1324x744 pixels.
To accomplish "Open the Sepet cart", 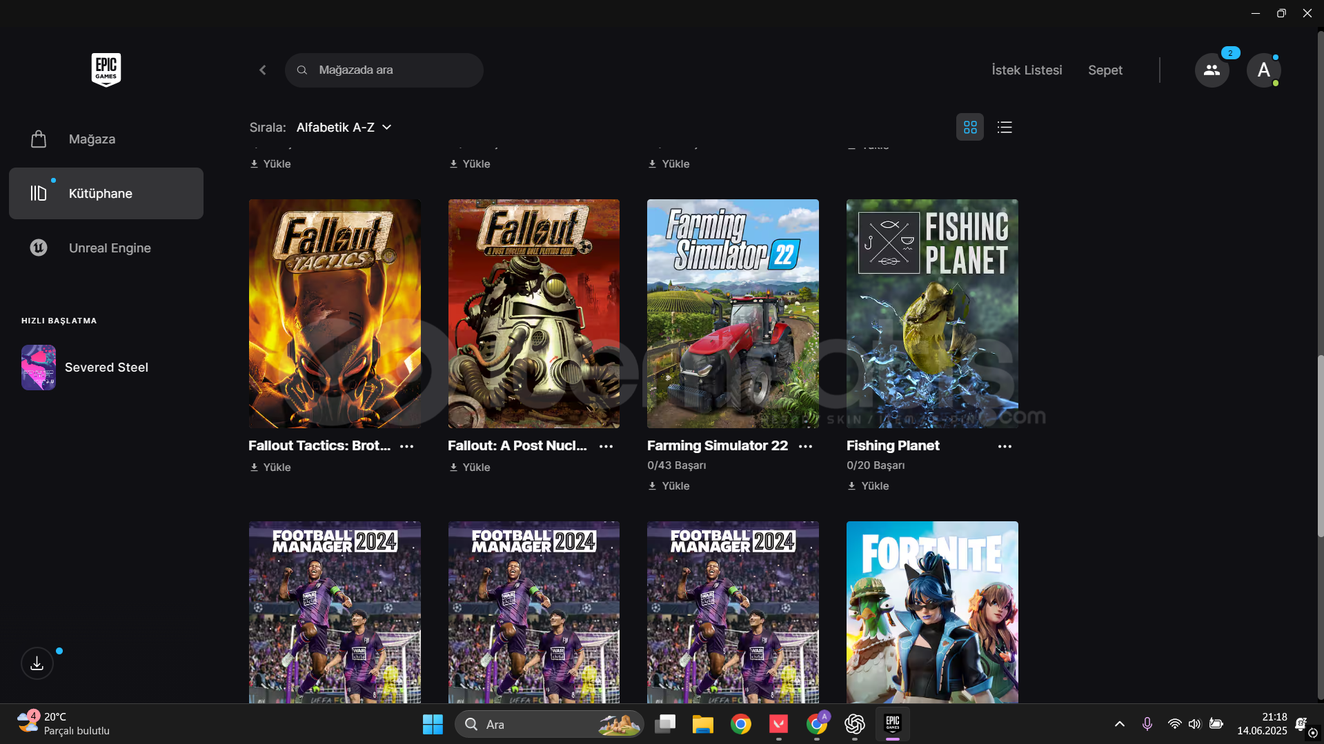I will click(1105, 70).
